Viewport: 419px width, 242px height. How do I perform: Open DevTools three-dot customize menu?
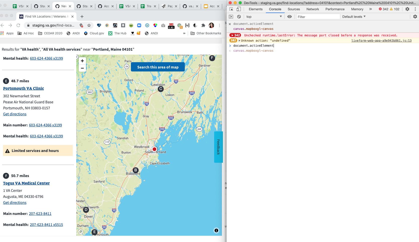[415, 9]
